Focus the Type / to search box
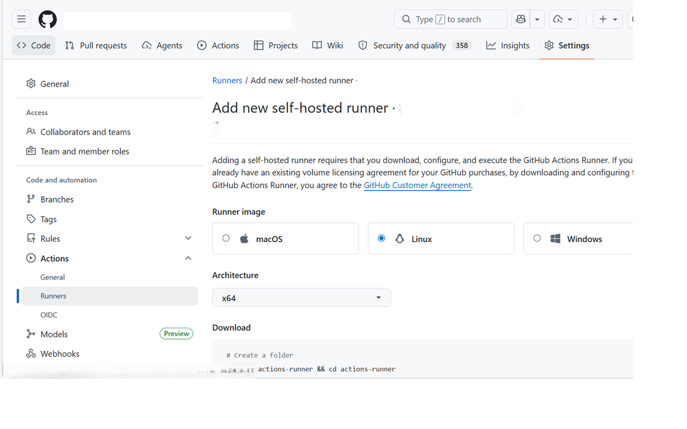Screen dimensions: 687x429 pyautogui.click(x=451, y=19)
